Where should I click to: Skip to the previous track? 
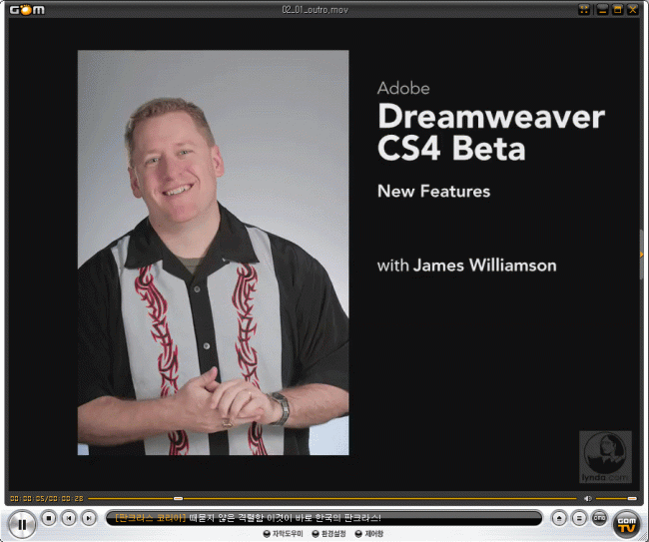[x=69, y=518]
